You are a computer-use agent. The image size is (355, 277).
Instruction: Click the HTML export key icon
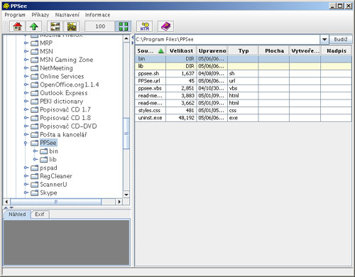[x=145, y=26]
